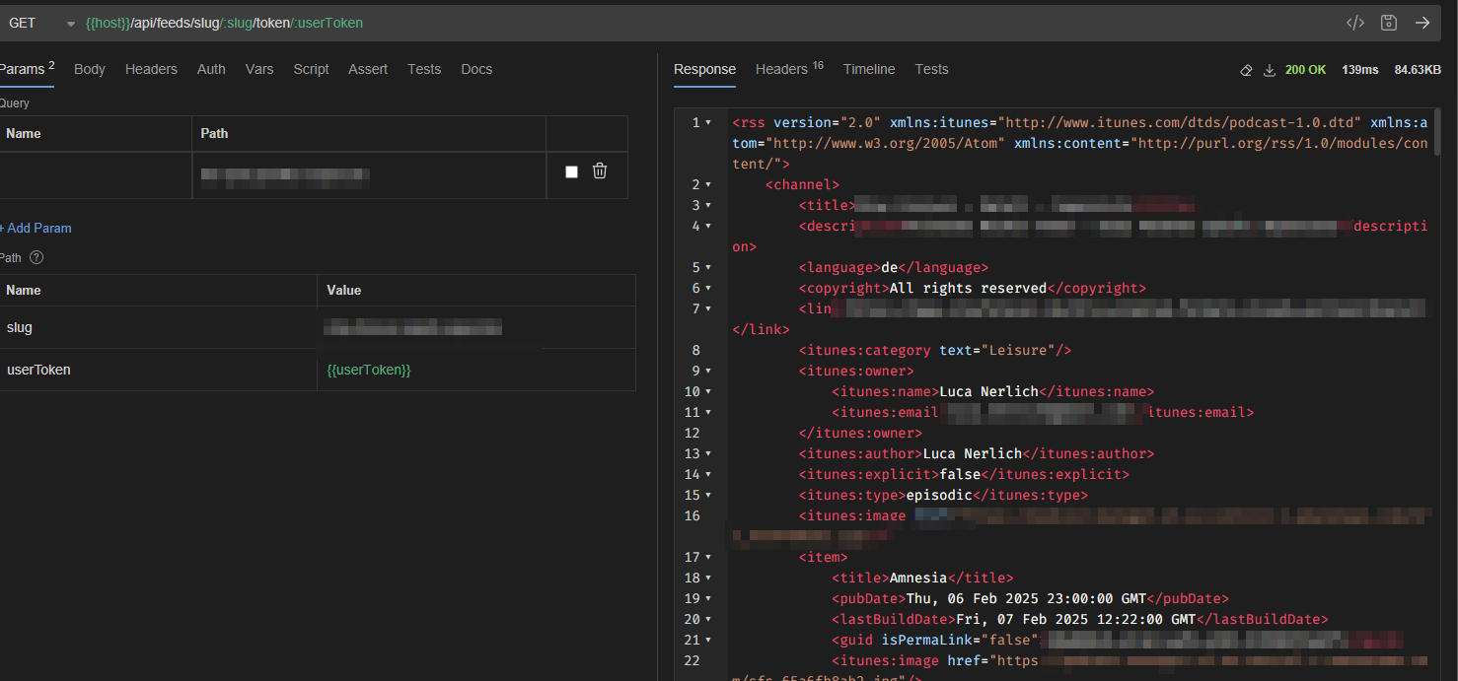Toggle the query parameter checkbox
The width and height of the screenshot is (1458, 681).
tap(571, 171)
